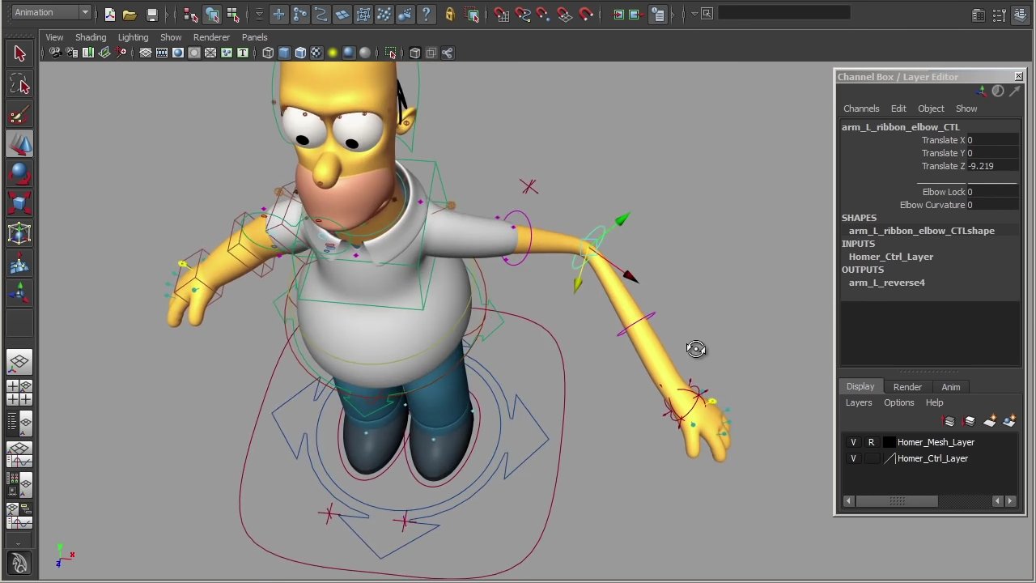This screenshot has height=583, width=1036.
Task: Toggle the miscellaneous (question mark) selection mask
Action: [426, 14]
